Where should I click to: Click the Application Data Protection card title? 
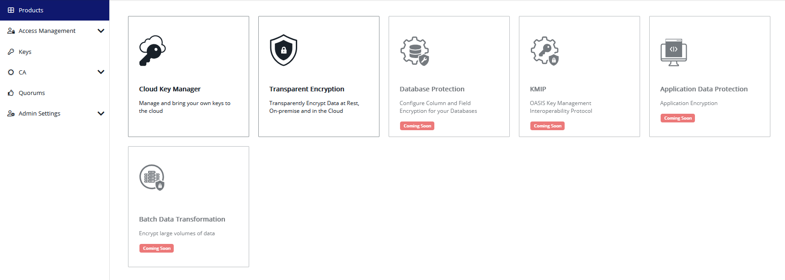coord(704,89)
